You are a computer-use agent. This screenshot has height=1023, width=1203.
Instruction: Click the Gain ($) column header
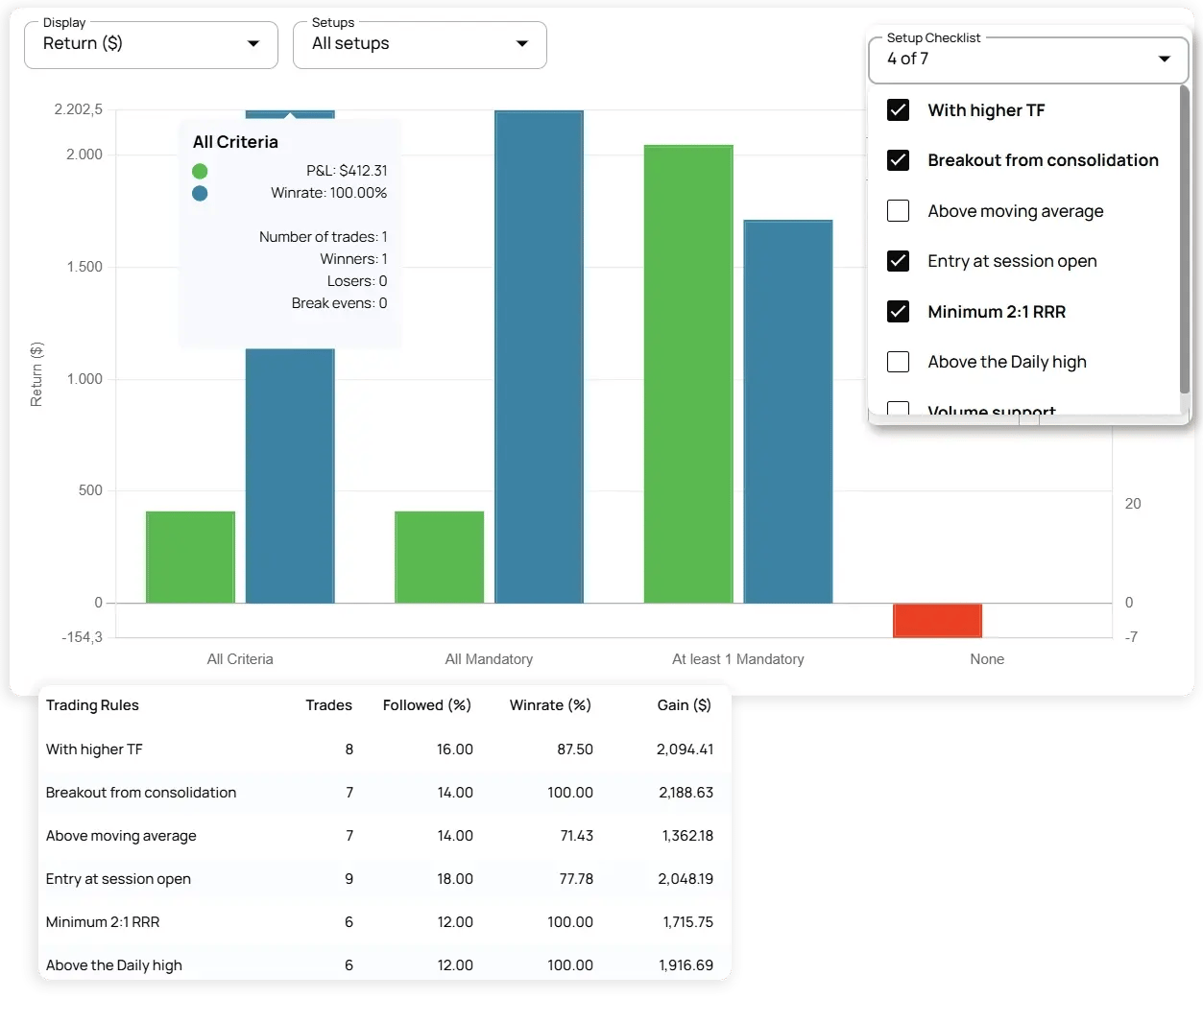(684, 705)
